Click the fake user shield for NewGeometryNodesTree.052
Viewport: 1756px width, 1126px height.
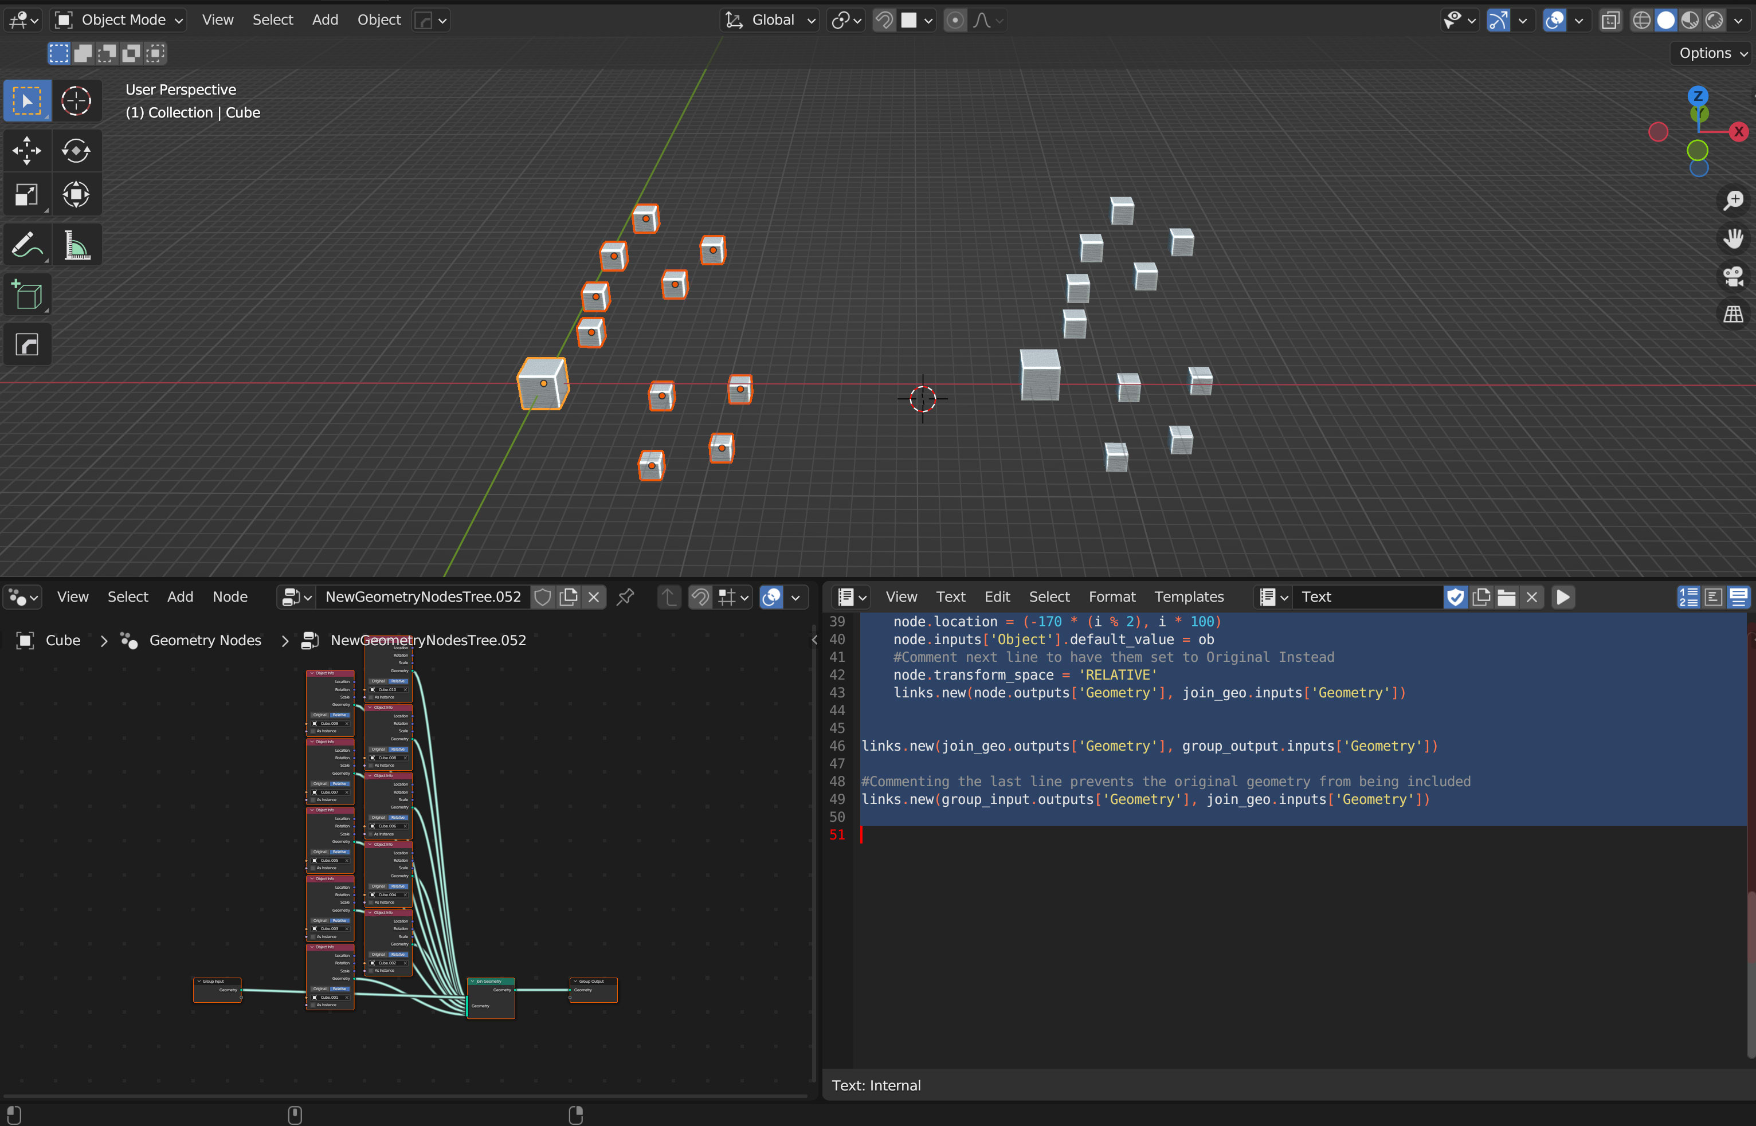[542, 597]
